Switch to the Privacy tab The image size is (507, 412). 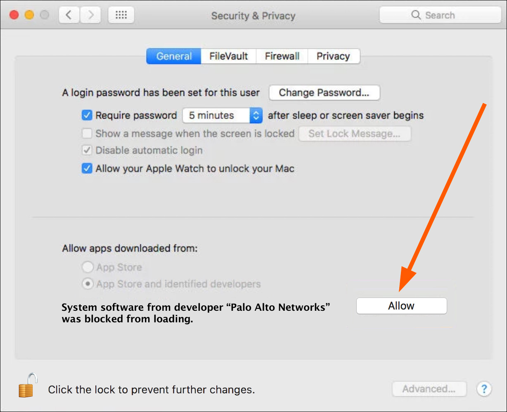(x=333, y=56)
